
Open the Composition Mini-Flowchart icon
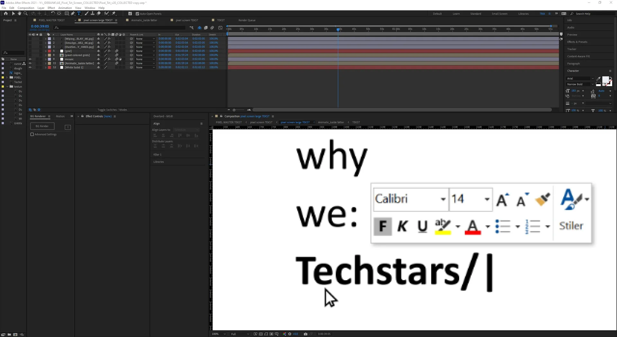tap(192, 28)
